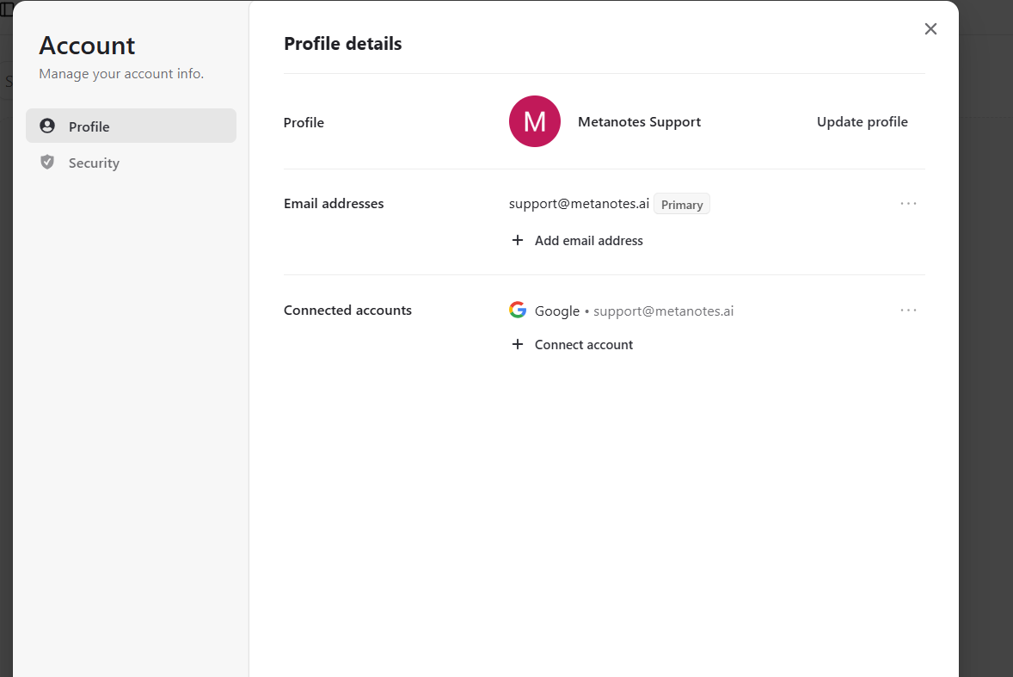Click the Google logo icon
The height and width of the screenshot is (677, 1013).
tap(518, 310)
